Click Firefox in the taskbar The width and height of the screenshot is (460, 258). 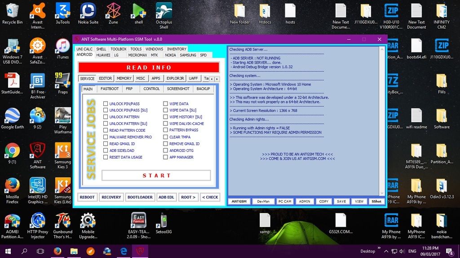57,251
